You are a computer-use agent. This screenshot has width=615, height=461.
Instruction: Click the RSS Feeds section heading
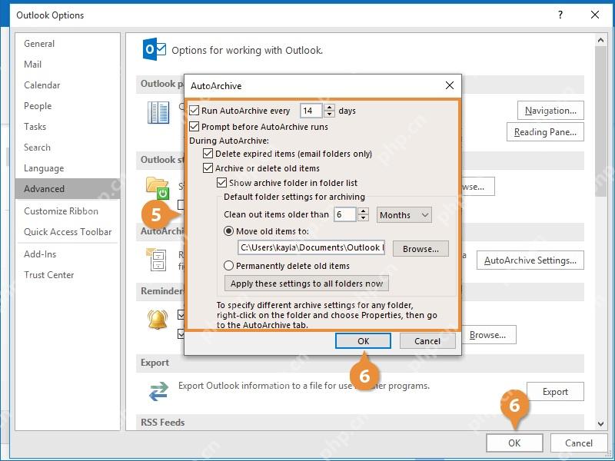tap(163, 422)
